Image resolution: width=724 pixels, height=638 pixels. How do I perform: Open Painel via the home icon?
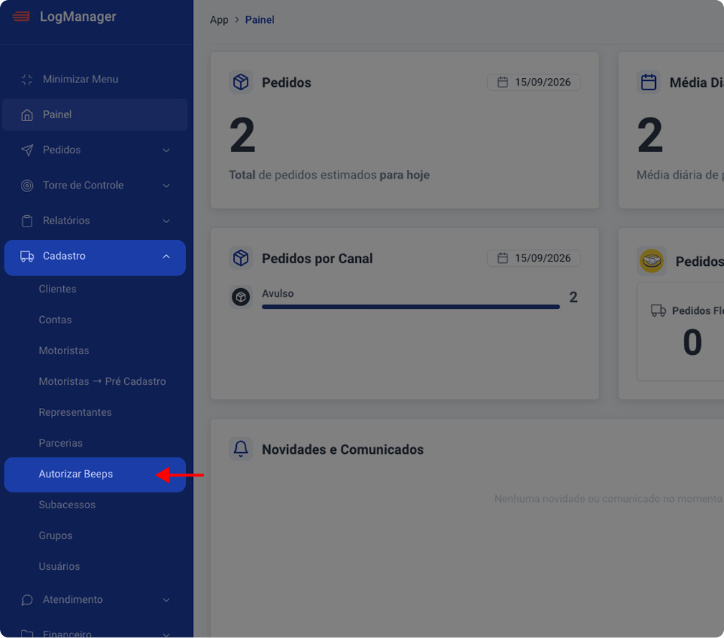tap(27, 115)
